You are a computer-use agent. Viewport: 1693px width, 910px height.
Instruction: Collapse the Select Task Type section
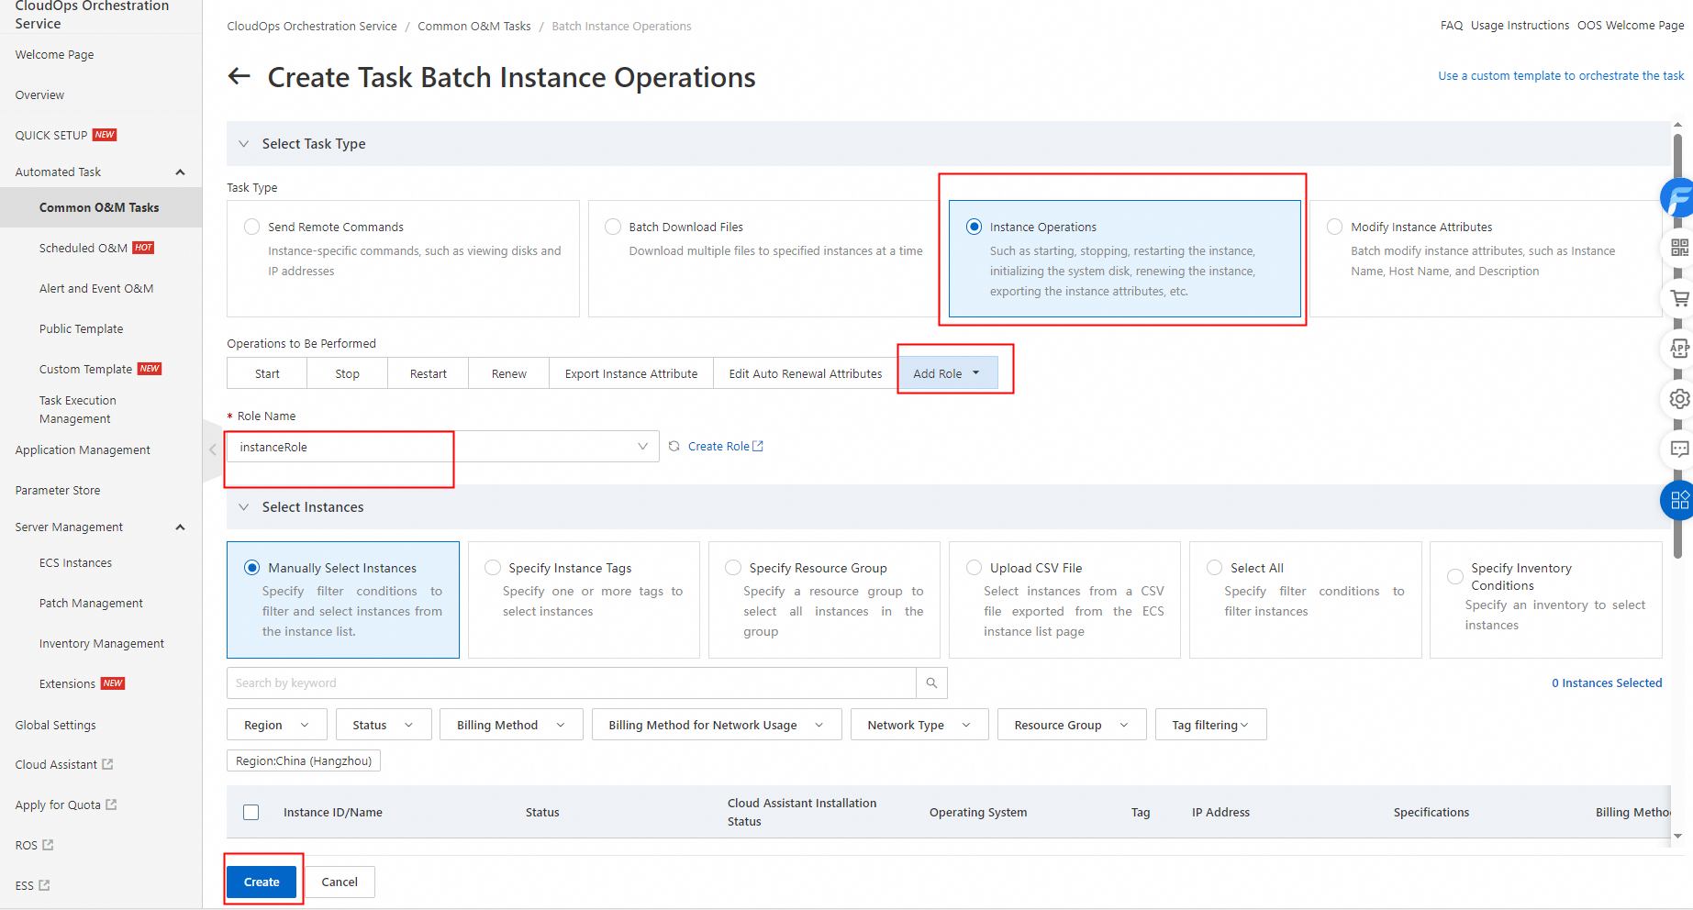243,144
